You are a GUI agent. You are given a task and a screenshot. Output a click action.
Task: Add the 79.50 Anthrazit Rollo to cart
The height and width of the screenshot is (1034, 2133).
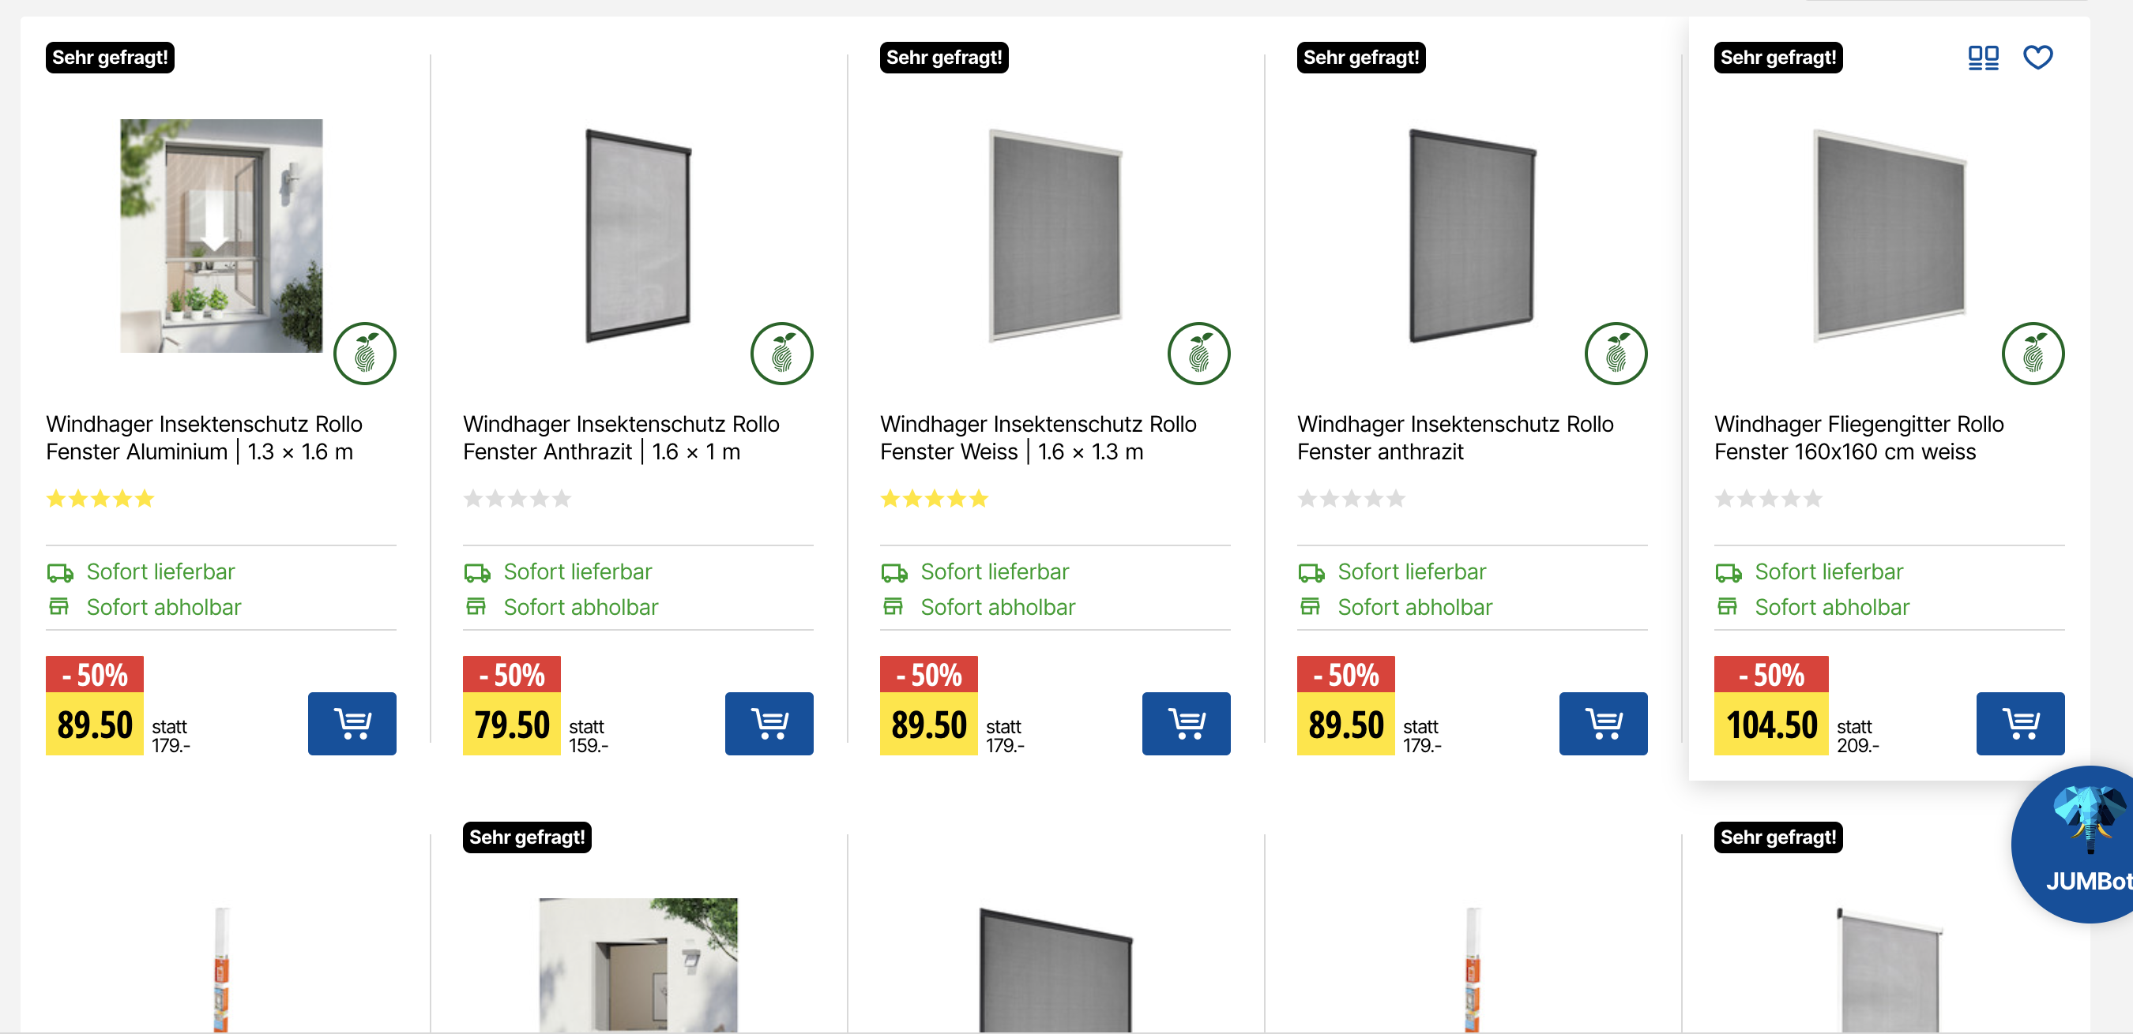pyautogui.click(x=769, y=724)
